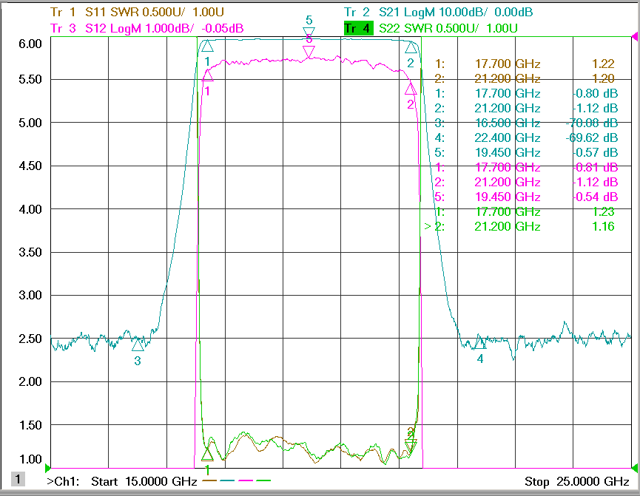Viewport: 640px width, 496px height.
Task: Select trace Tr 3 S12 LogM label
Action: (x=147, y=28)
